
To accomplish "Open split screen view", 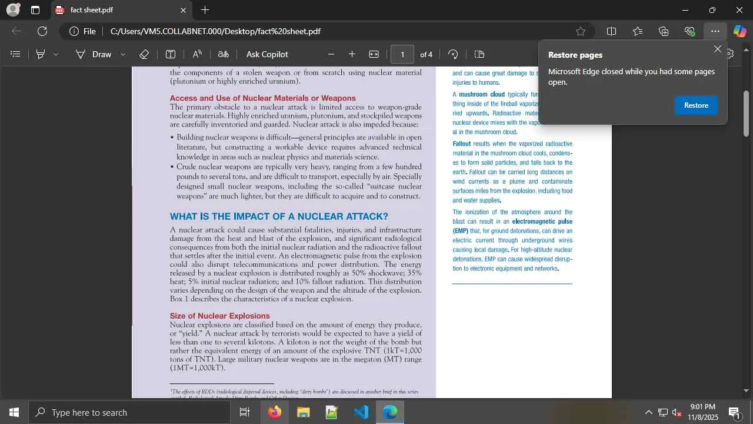I will pos(611,31).
